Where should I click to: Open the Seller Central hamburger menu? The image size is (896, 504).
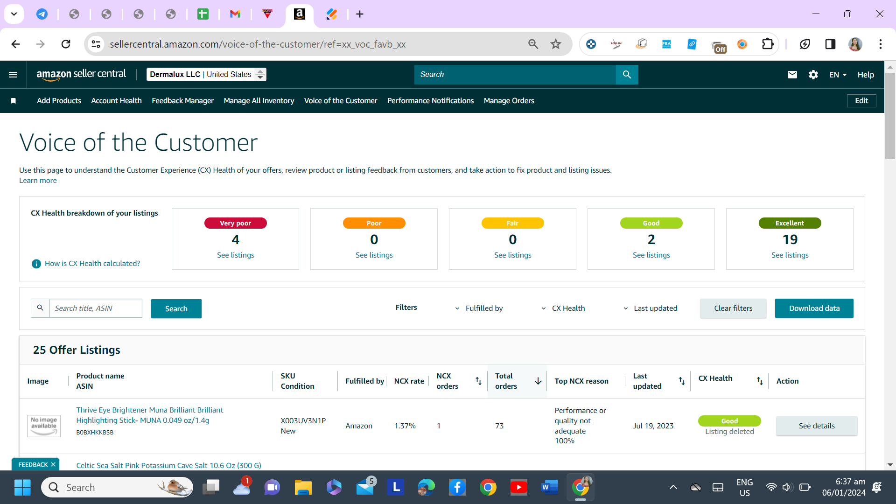pos(13,75)
